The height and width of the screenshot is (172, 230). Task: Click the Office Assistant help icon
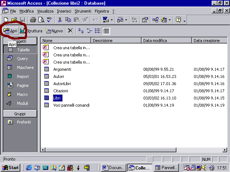pos(179,20)
